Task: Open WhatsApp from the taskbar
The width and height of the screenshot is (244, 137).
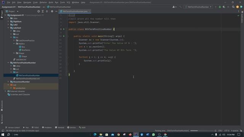Action: [x=153, y=134]
